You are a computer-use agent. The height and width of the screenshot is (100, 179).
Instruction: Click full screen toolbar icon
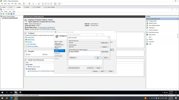48,4
